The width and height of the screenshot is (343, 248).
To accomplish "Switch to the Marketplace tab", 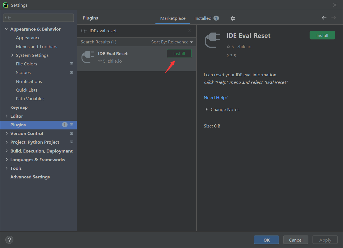I will [x=173, y=18].
